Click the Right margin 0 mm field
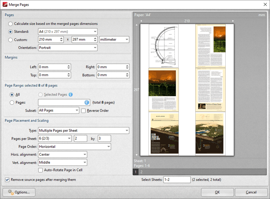This screenshot has height=199, width=270. click(x=111, y=67)
